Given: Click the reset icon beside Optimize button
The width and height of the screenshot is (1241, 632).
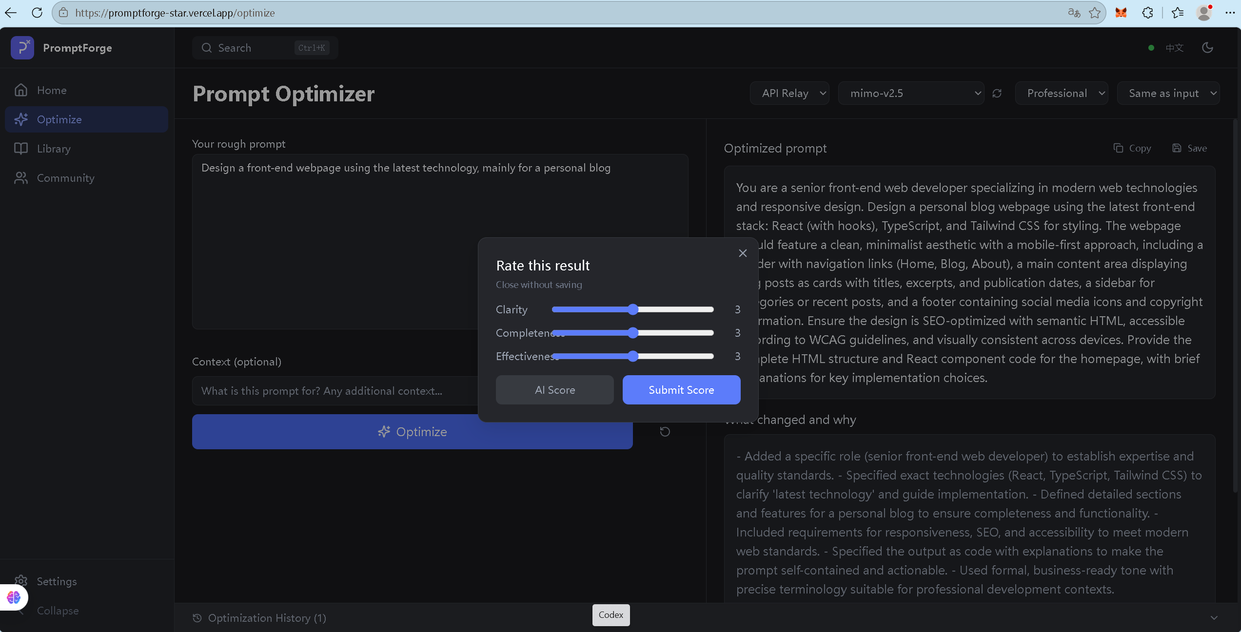Looking at the screenshot, I should coord(665,432).
